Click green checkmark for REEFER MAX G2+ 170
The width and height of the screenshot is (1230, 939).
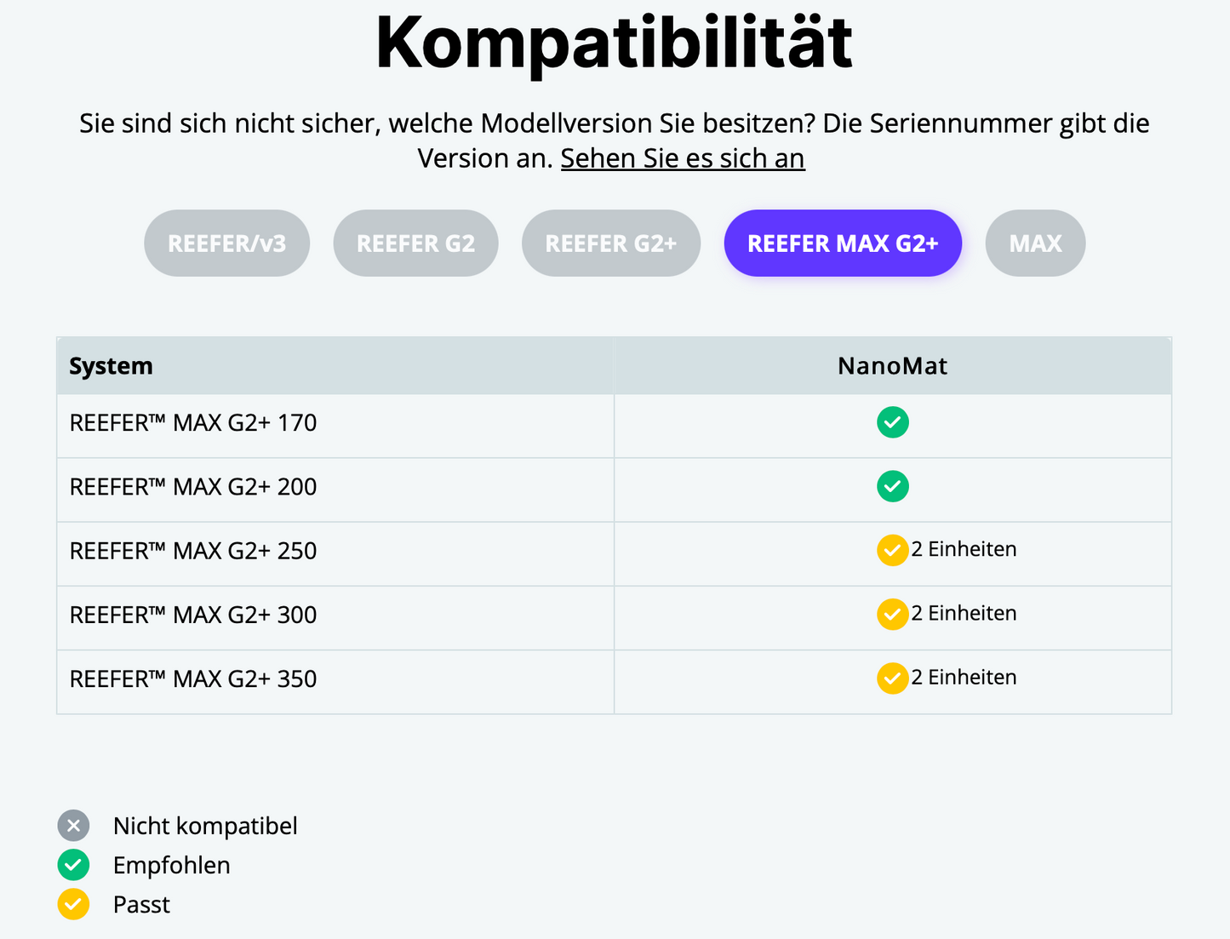pos(892,422)
